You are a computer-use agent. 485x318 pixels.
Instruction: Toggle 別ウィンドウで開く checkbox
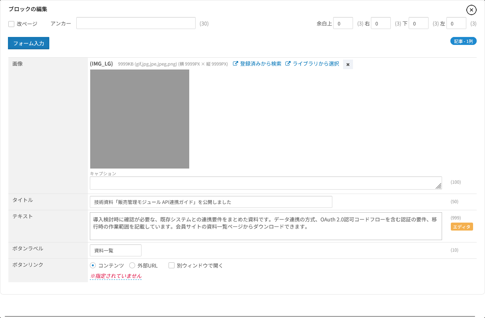pyautogui.click(x=172, y=266)
